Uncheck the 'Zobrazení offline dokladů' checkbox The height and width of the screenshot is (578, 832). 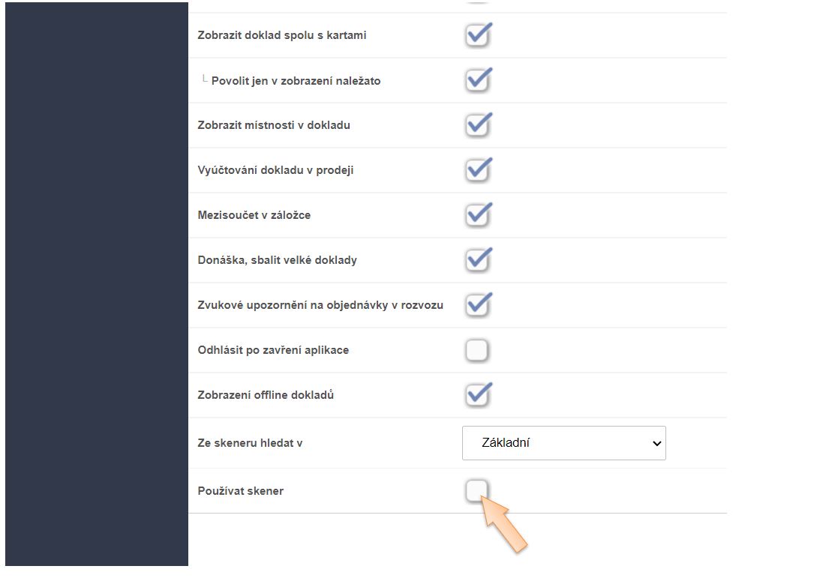(x=477, y=396)
